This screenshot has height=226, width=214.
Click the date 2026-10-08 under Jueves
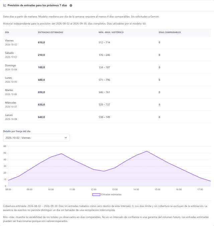point(11,119)
